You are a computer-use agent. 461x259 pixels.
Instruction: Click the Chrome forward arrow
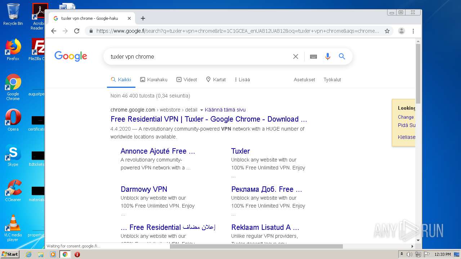point(65,31)
